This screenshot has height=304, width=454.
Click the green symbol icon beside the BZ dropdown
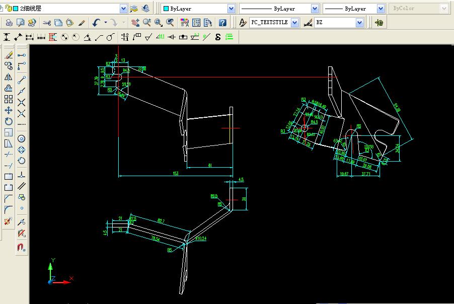tap(379, 22)
